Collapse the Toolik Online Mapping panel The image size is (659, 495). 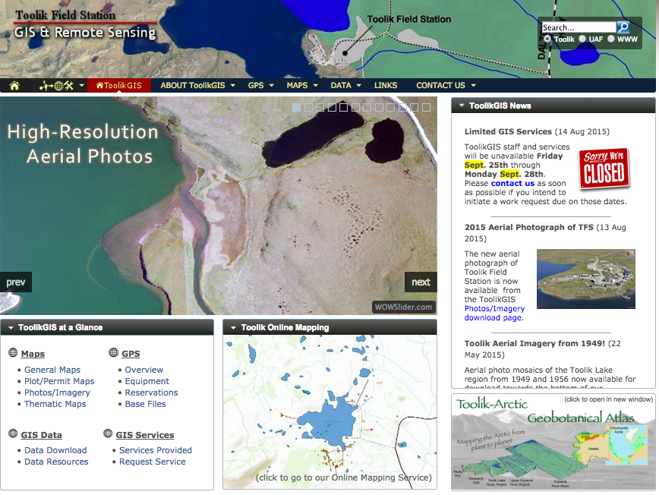(x=234, y=327)
